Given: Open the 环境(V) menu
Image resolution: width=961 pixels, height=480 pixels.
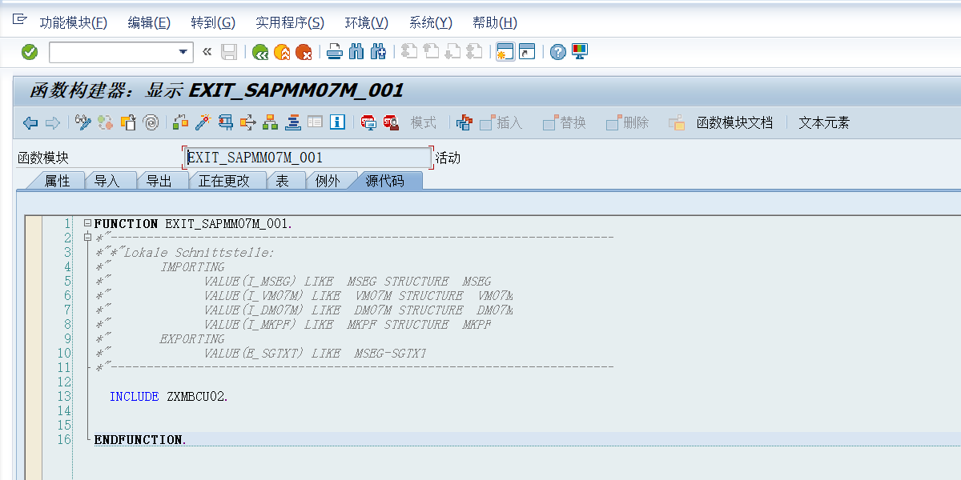Looking at the screenshot, I should (x=367, y=22).
